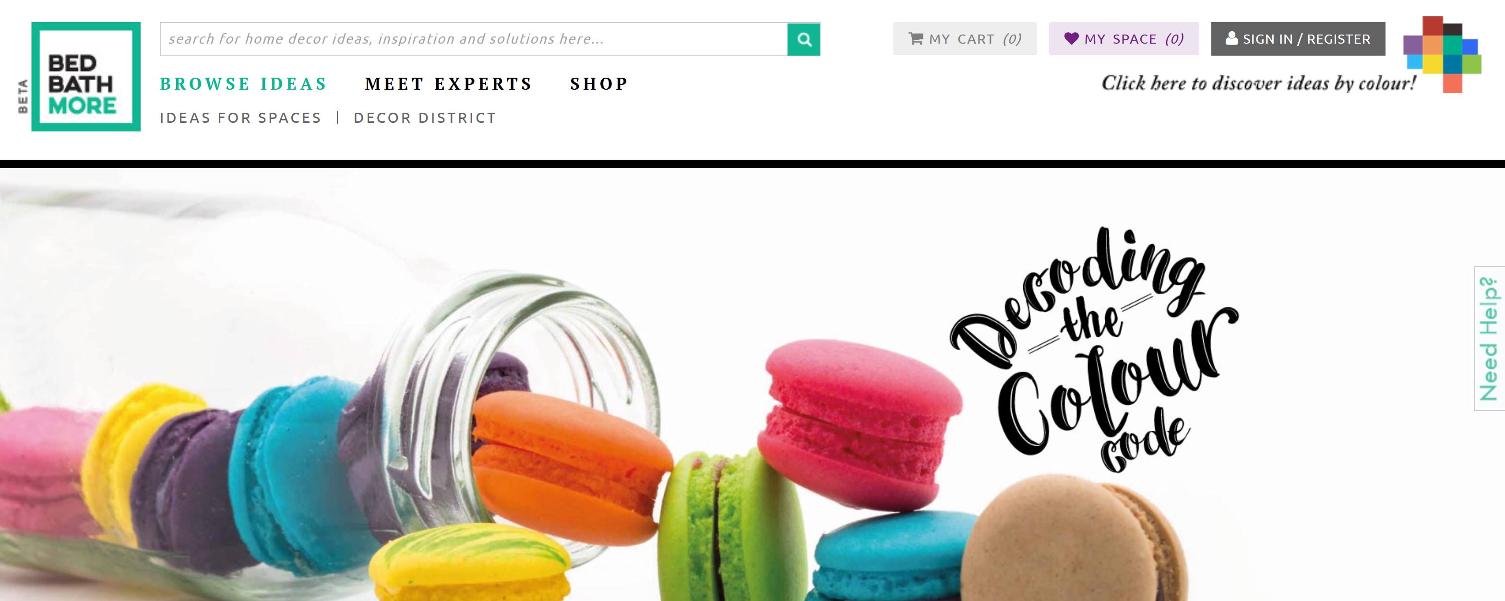Click the search magnifier icon button
The width and height of the screenshot is (1505, 601).
(x=803, y=39)
